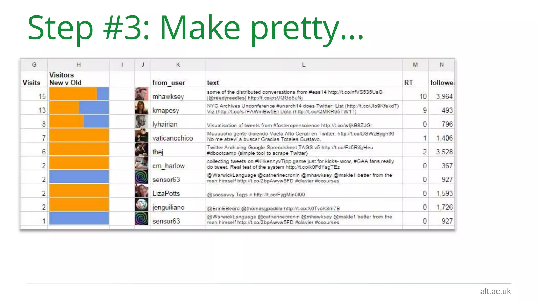The width and height of the screenshot is (538, 302).
Task: Click the RT cell showing 9
Action: [x=415, y=108]
